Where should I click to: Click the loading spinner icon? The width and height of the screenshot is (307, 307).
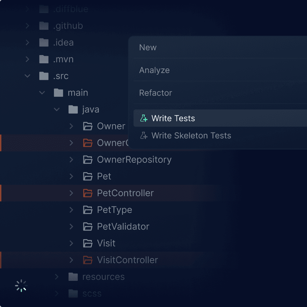click(21, 286)
